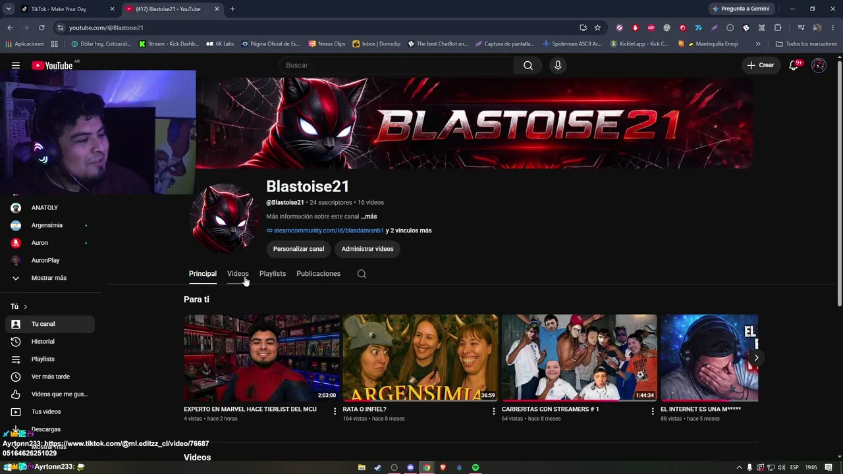Open File Explorer from the taskbar

[x=362, y=467]
